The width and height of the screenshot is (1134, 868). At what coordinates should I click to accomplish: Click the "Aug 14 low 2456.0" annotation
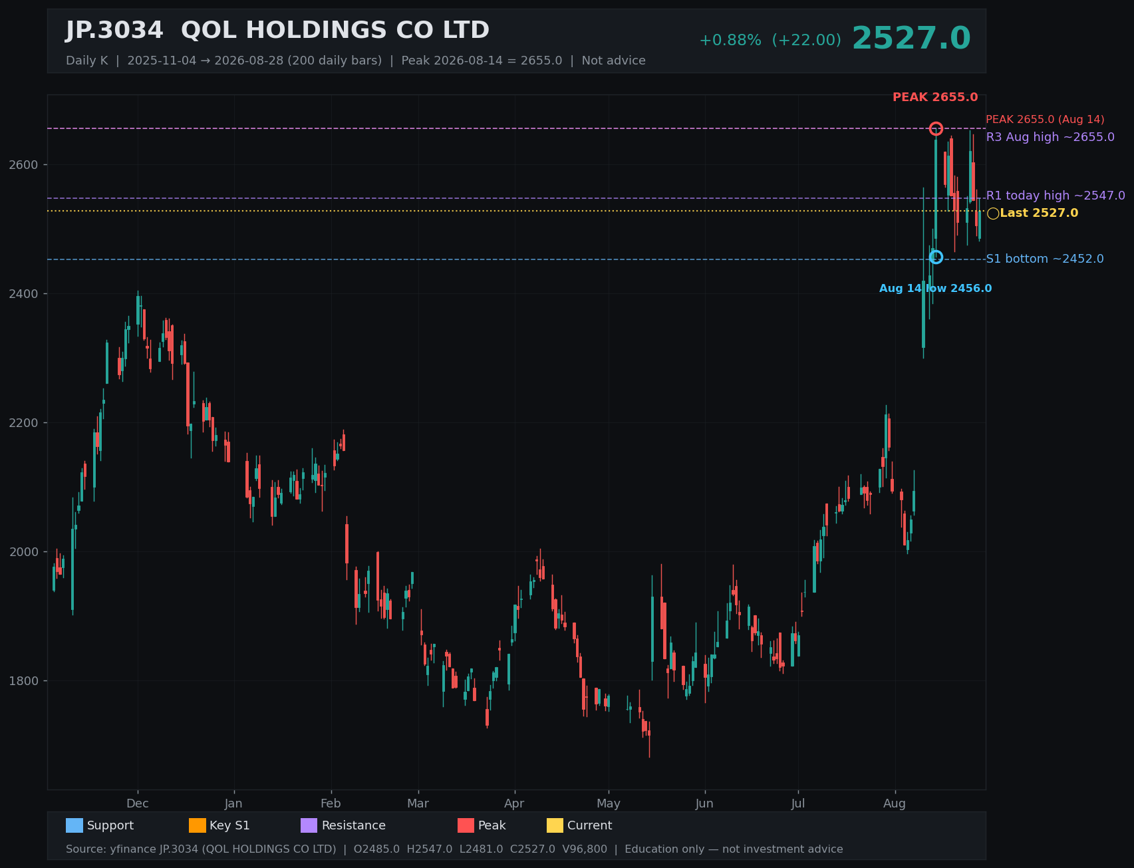(x=935, y=289)
